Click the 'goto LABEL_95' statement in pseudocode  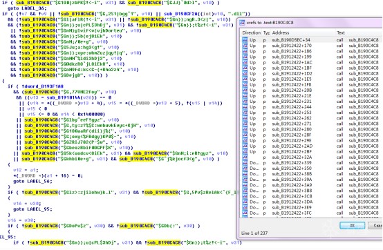(32, 209)
